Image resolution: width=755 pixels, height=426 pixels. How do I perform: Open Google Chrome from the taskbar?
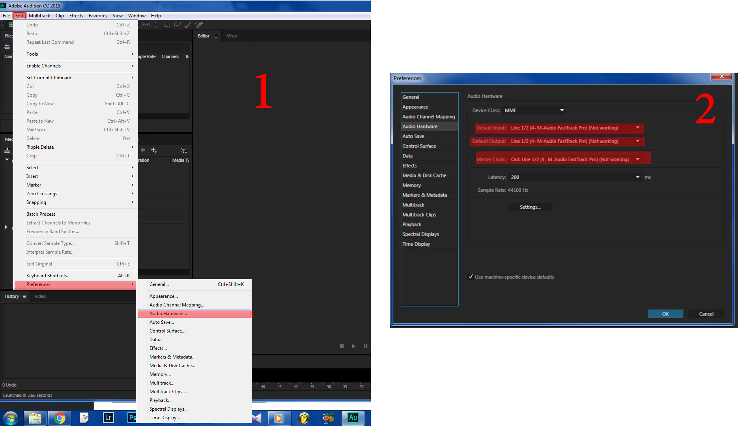[60, 418]
